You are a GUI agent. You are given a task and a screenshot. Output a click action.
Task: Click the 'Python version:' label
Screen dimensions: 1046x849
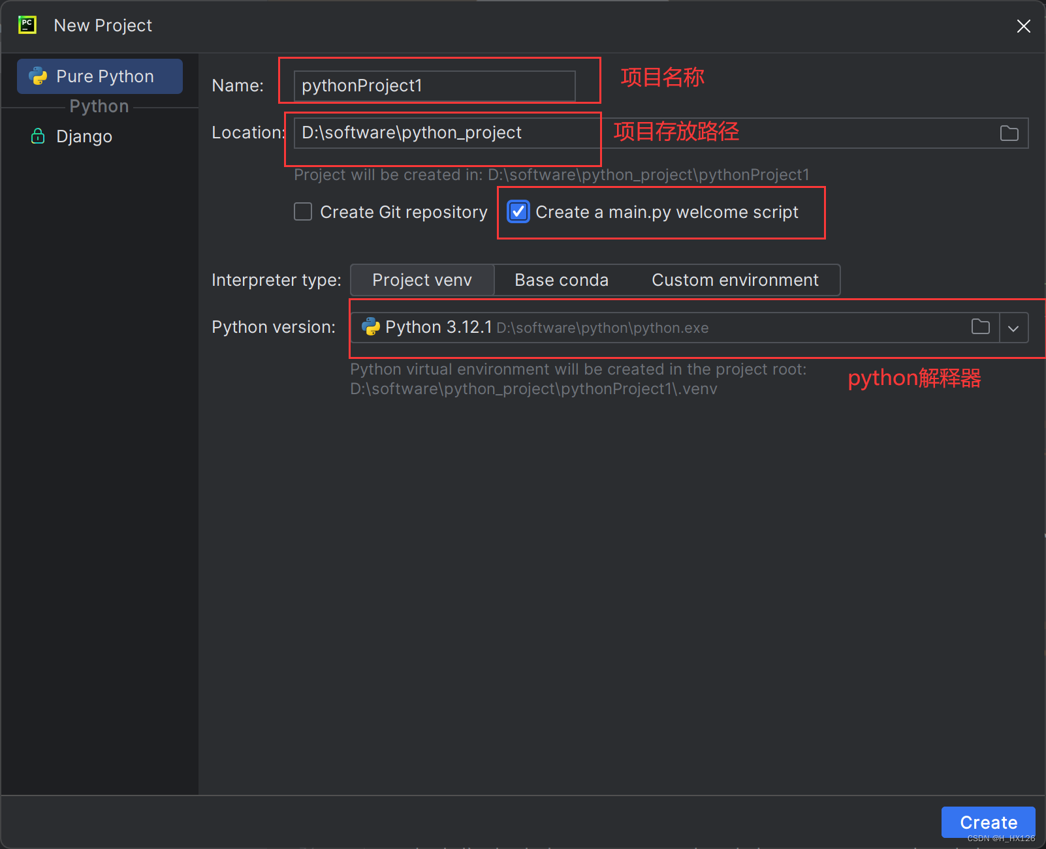point(274,327)
